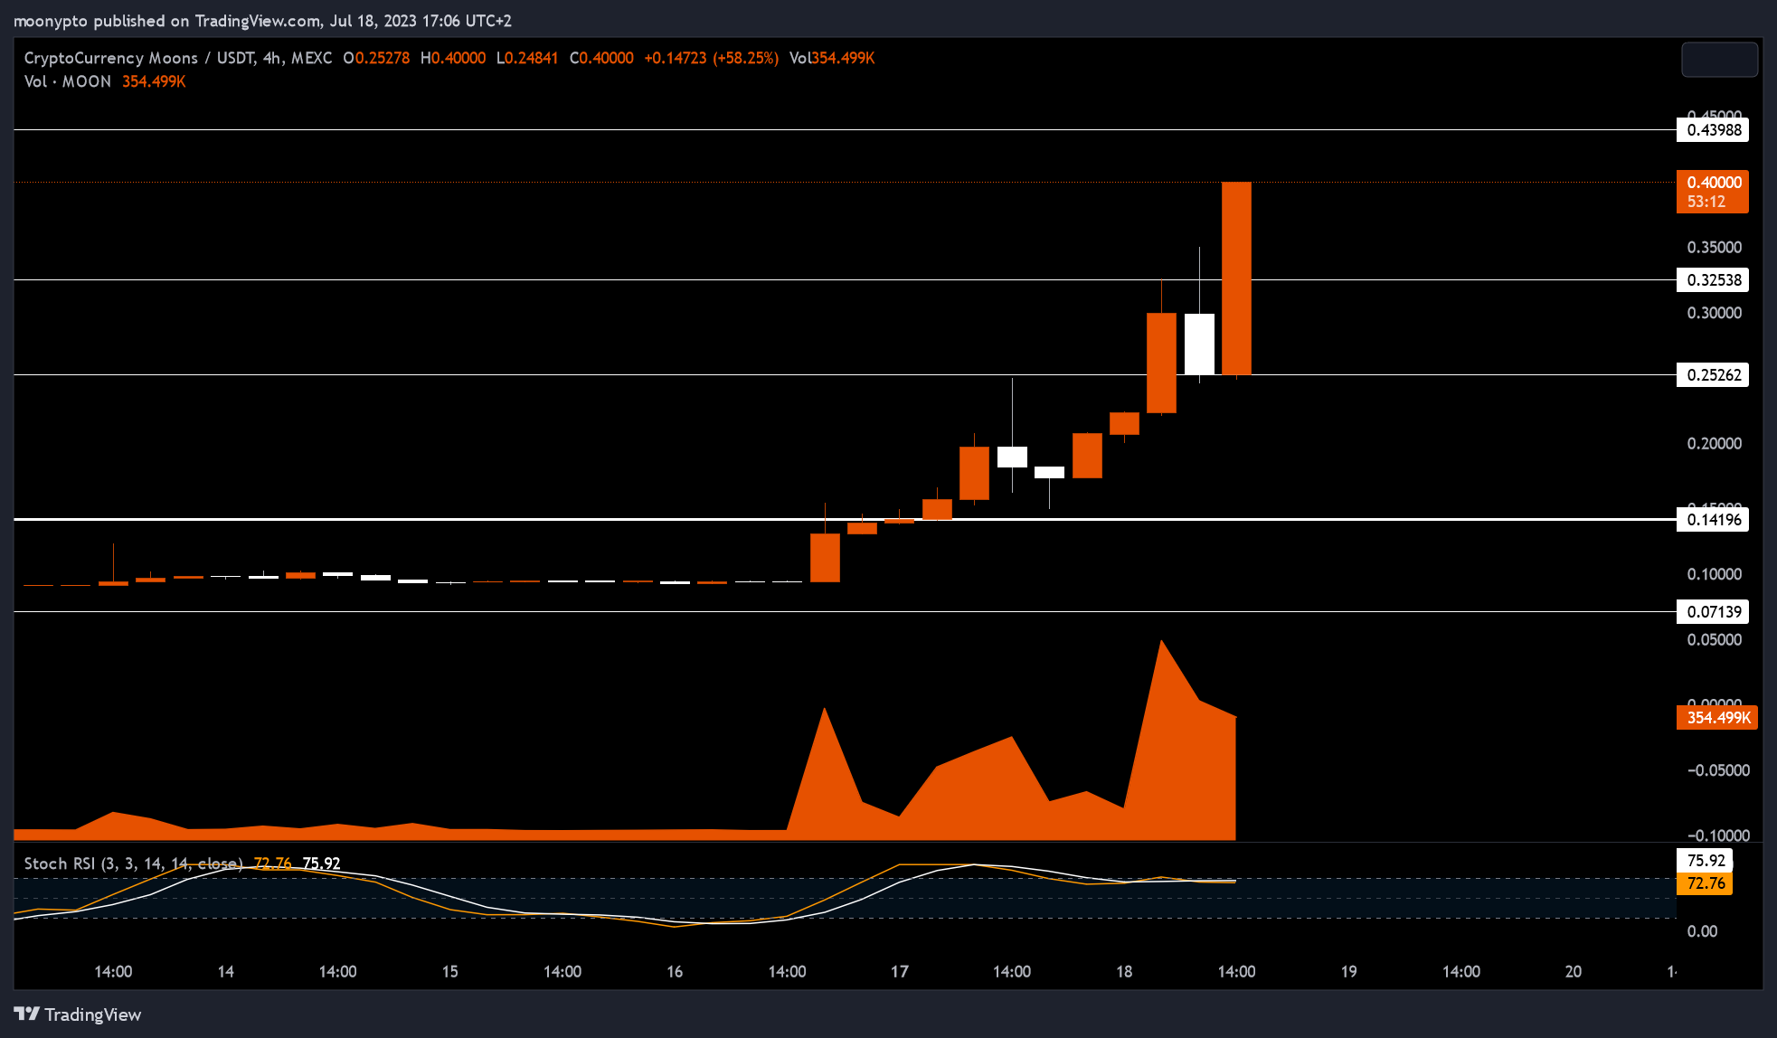
Task: Click the price scale value 0.10000
Action: 1714,575
